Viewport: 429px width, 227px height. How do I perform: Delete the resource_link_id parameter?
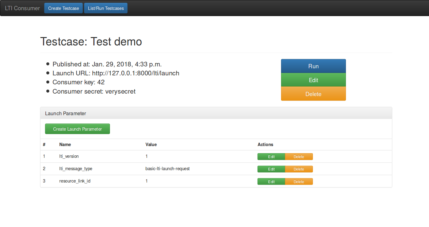coord(299,182)
